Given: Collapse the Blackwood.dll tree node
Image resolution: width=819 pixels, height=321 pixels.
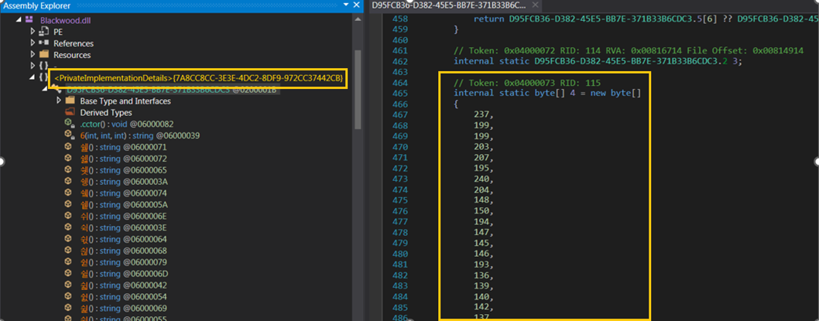Looking at the screenshot, I should [x=19, y=19].
